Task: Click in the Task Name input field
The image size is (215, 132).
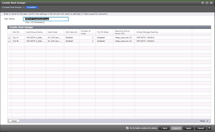Action: click(x=46, y=19)
